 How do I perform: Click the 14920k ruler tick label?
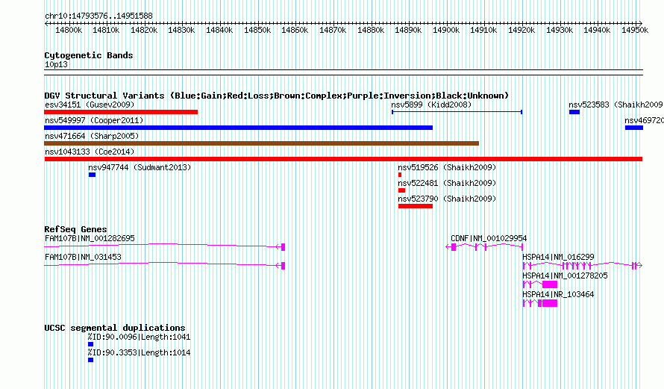tap(522, 30)
